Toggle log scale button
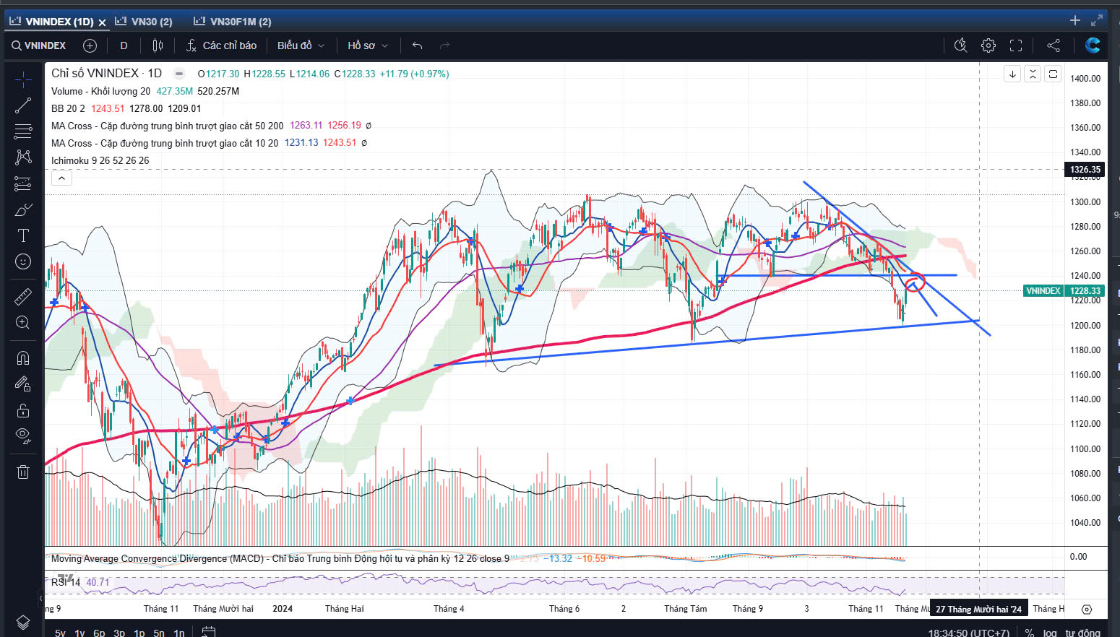The height and width of the screenshot is (637, 1120). (x=1050, y=633)
